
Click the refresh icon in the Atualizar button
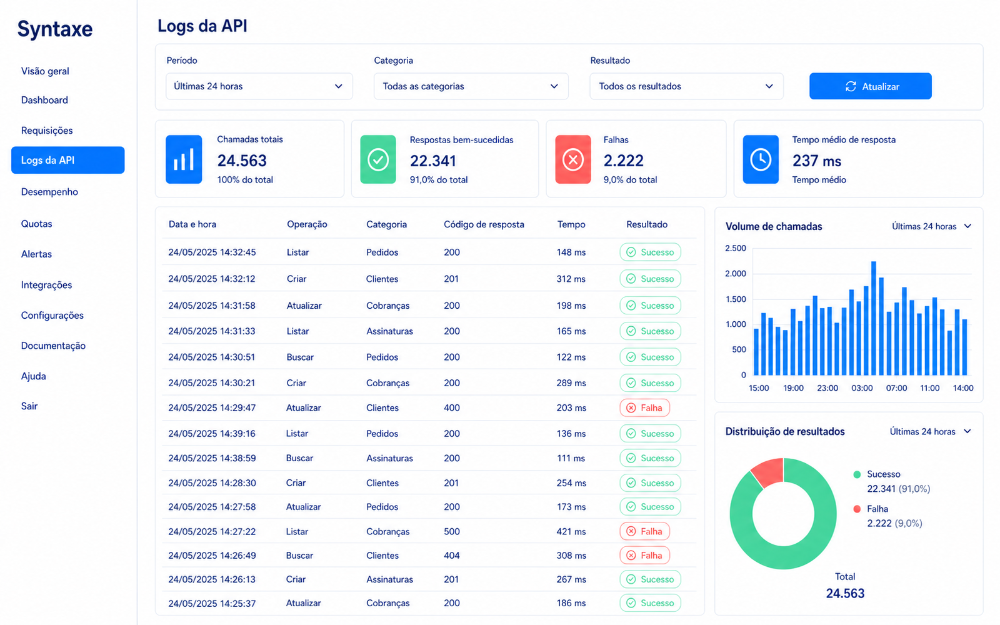pos(851,86)
